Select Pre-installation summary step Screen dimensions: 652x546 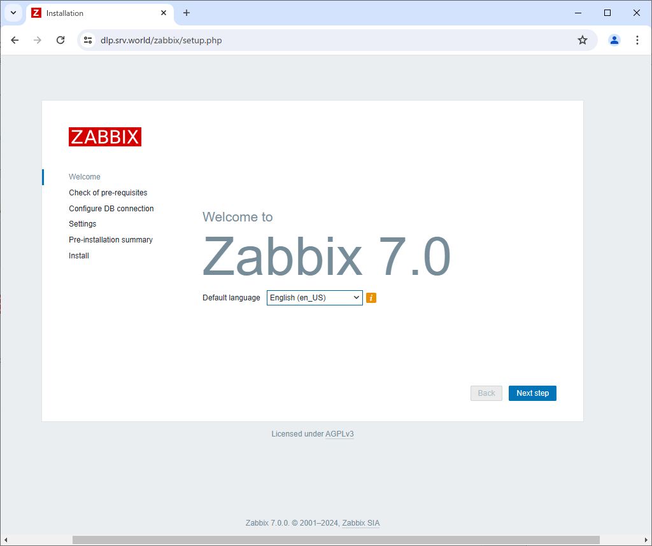111,240
